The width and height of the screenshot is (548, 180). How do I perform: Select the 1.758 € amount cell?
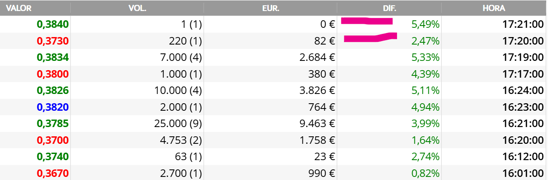[317, 140]
